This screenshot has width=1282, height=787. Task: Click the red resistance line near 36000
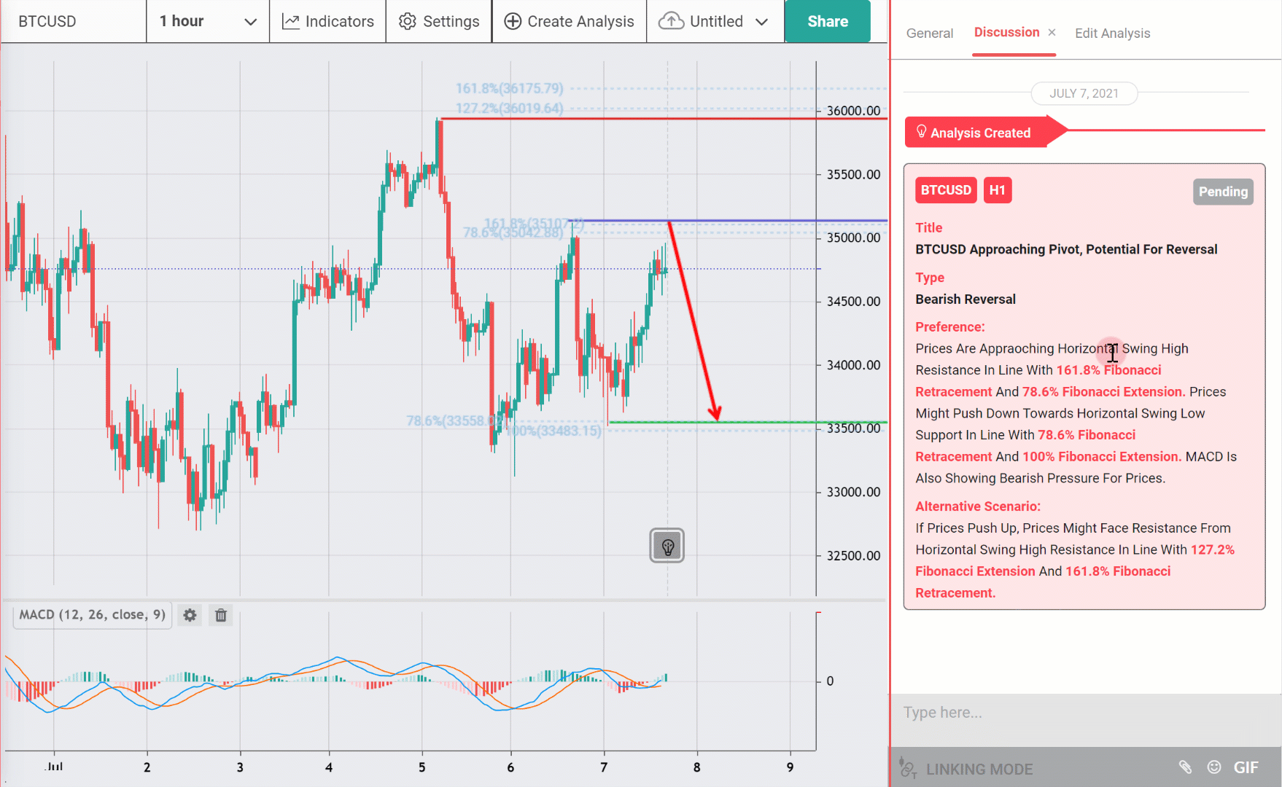click(664, 118)
